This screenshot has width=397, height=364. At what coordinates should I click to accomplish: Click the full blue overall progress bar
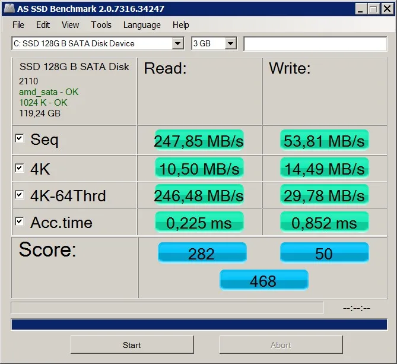click(x=199, y=324)
